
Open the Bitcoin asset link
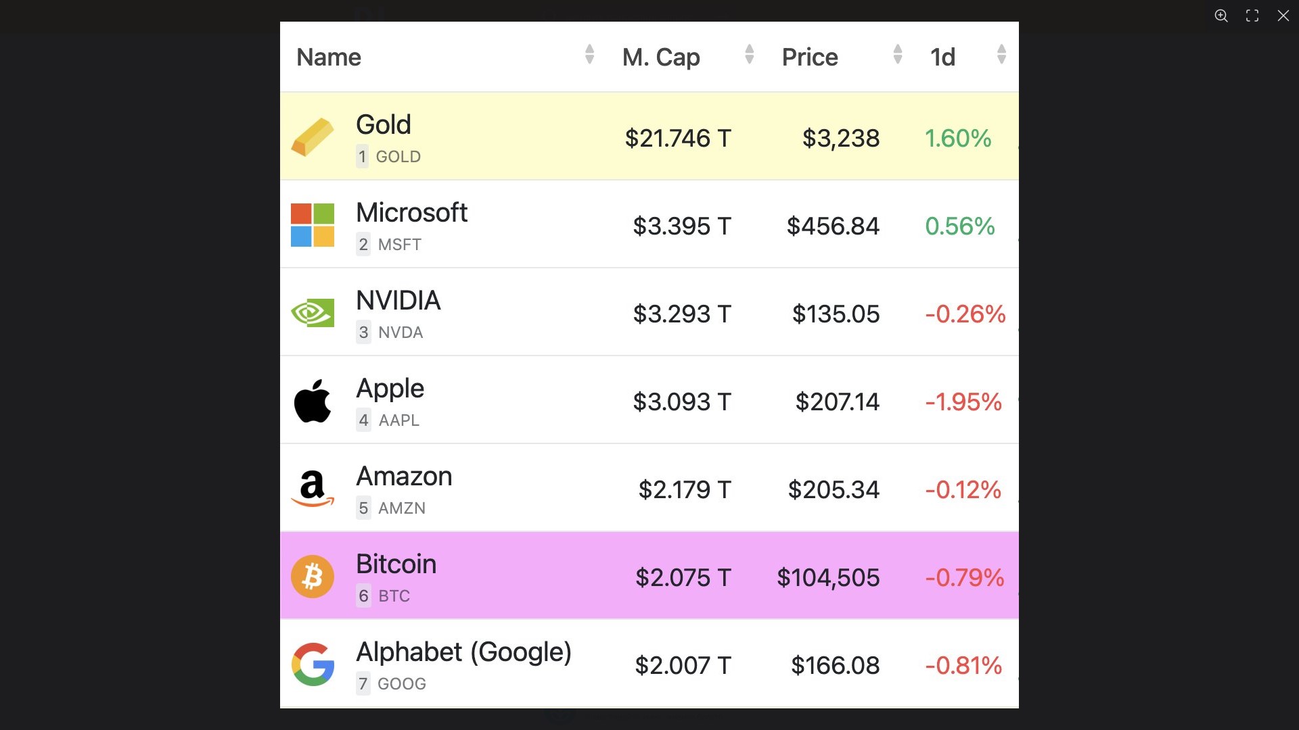coord(396,564)
